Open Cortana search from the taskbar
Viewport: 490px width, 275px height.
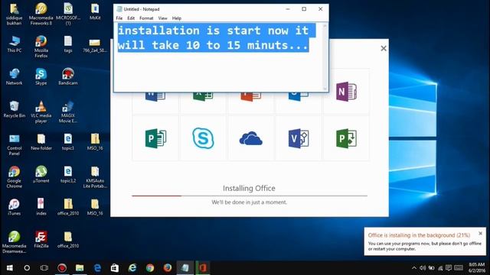27,268
